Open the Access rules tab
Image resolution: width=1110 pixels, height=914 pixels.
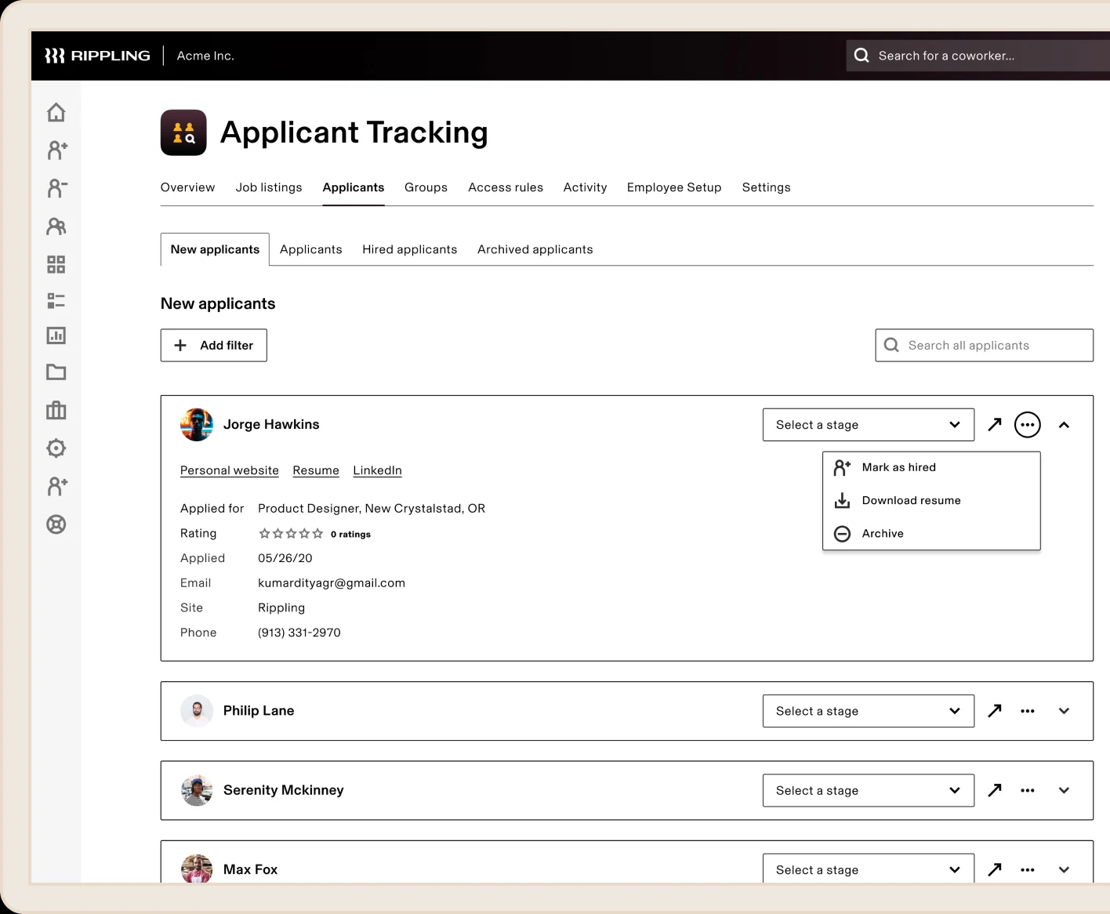tap(506, 187)
